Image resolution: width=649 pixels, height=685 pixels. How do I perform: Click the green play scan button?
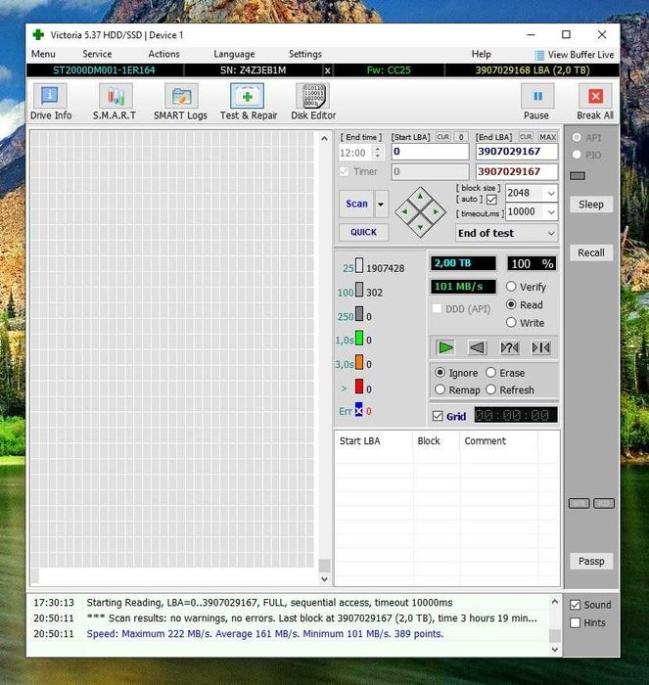[445, 347]
